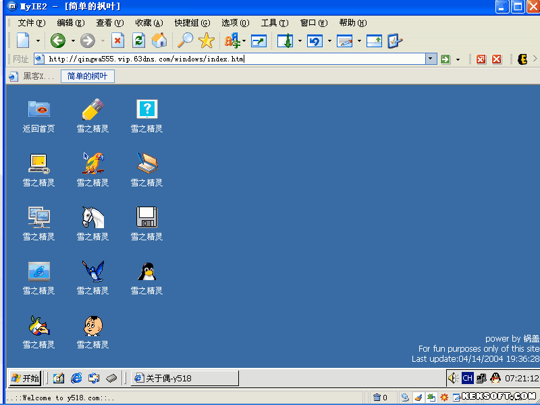Screen dimensions: 540x405
Task: Toggle full screen window icon in toolbar
Action: 259,41
